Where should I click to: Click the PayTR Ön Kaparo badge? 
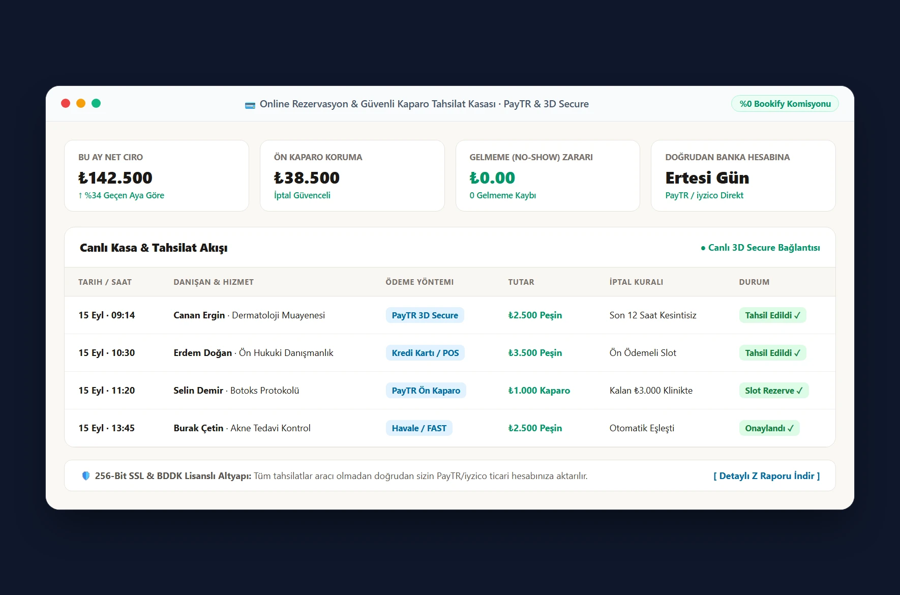pos(426,391)
